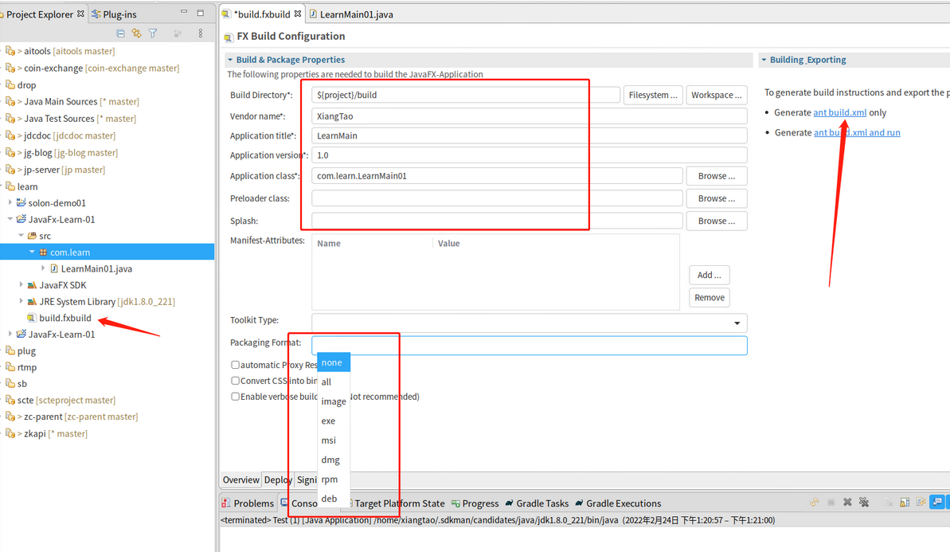Screen dimensions: 950x552
Task: Open the Packaging Format combo box
Action: click(529, 346)
